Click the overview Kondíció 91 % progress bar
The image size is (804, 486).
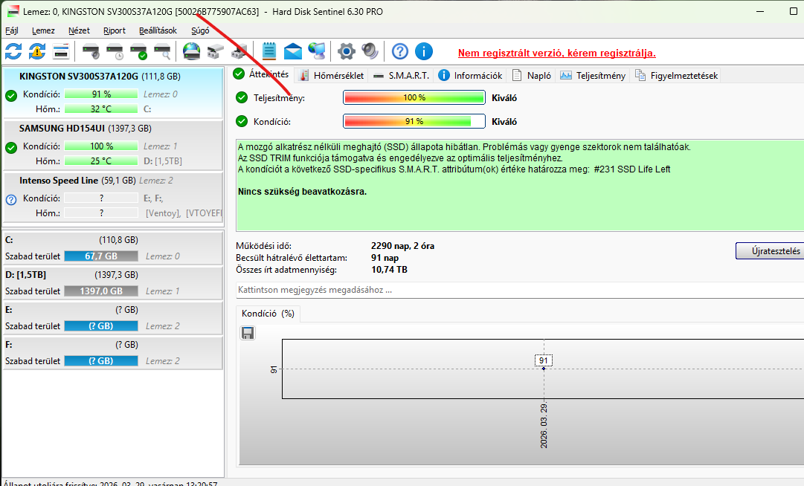tap(414, 121)
